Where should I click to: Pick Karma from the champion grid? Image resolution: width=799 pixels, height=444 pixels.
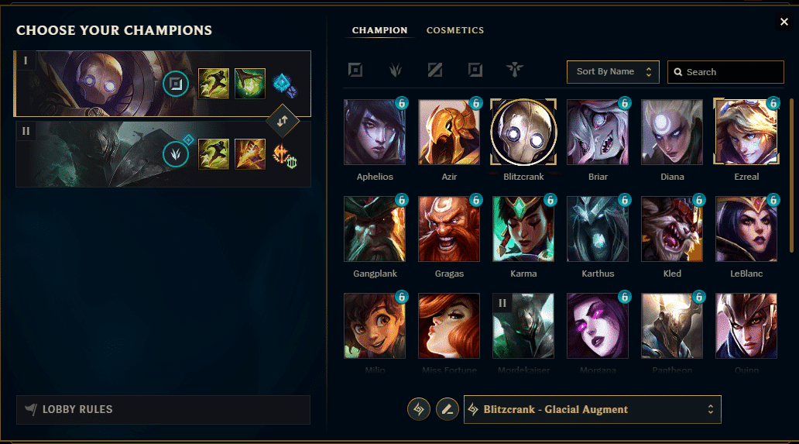tap(523, 229)
